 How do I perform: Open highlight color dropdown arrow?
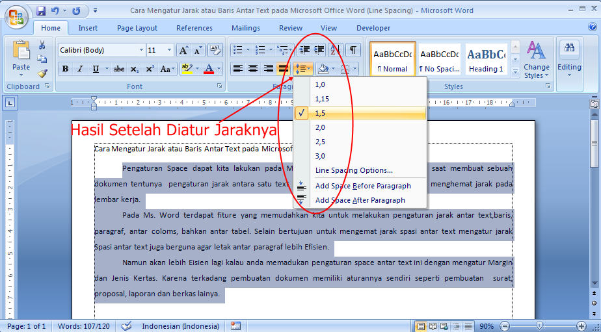(x=198, y=69)
